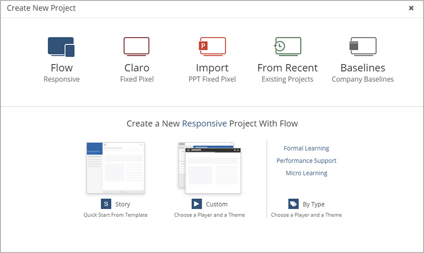Click the By Type label
Viewport: 424px width, 253px height.
tap(314, 204)
